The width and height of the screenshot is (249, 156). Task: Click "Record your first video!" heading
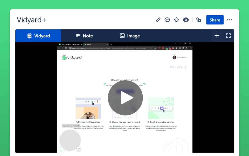point(125,80)
